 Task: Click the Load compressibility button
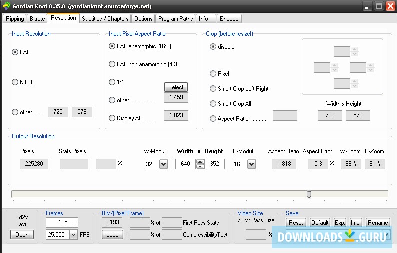click(112, 234)
